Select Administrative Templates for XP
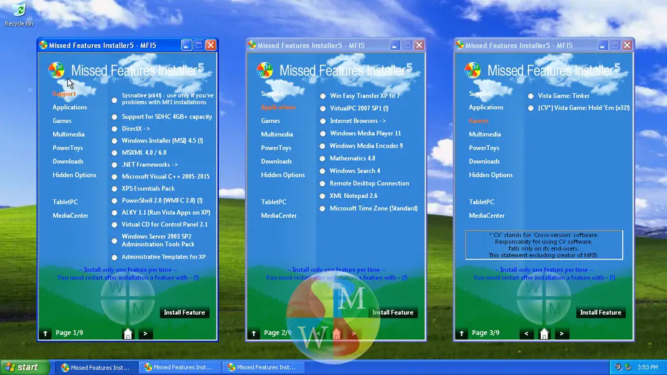This screenshot has height=375, width=667. tap(115, 257)
